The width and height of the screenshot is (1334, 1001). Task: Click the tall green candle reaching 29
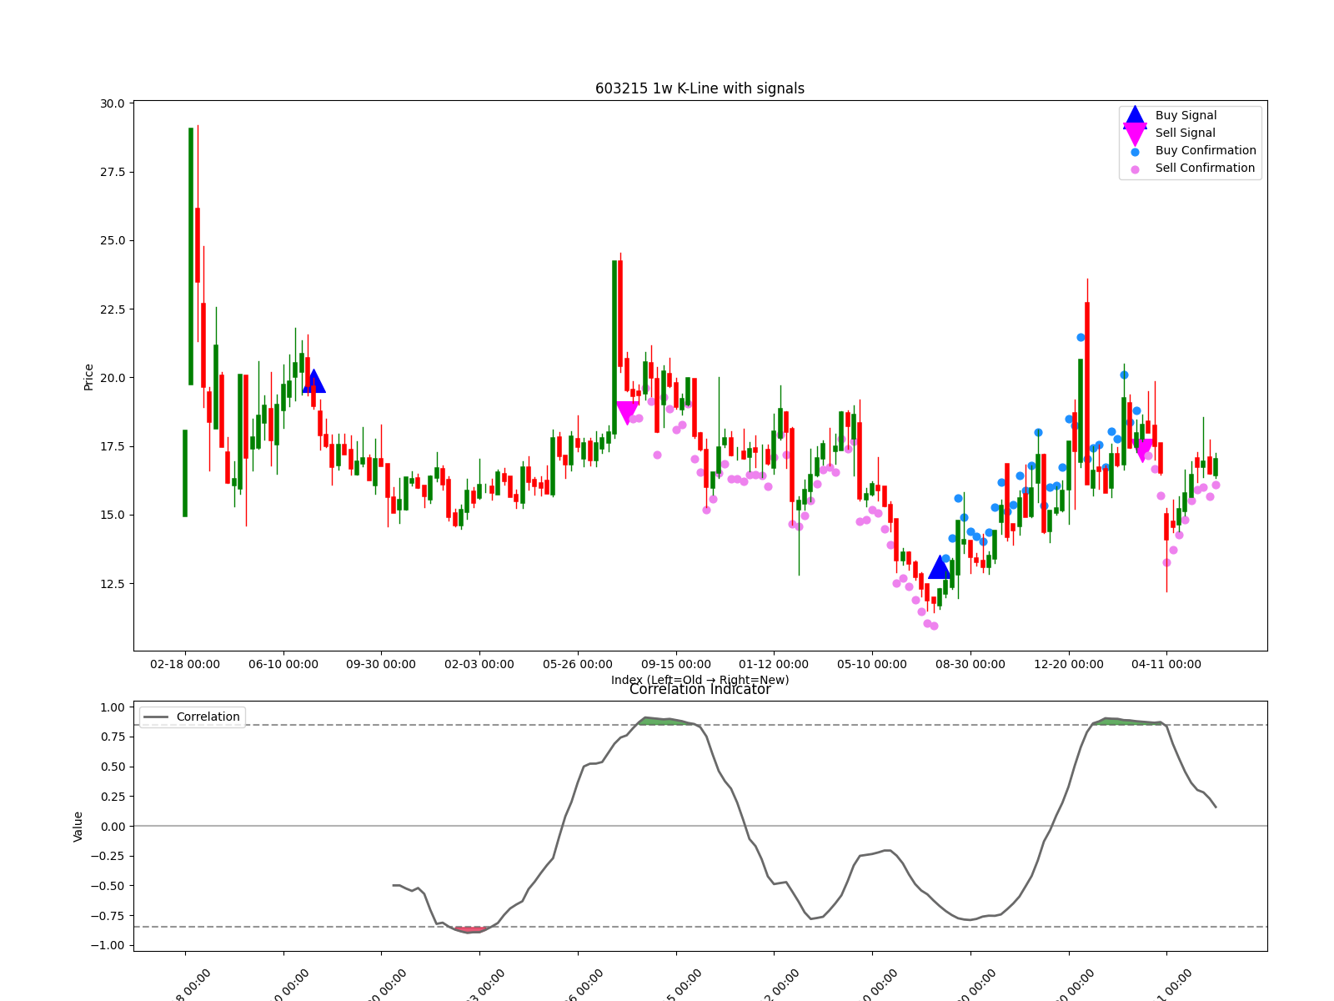click(191, 256)
